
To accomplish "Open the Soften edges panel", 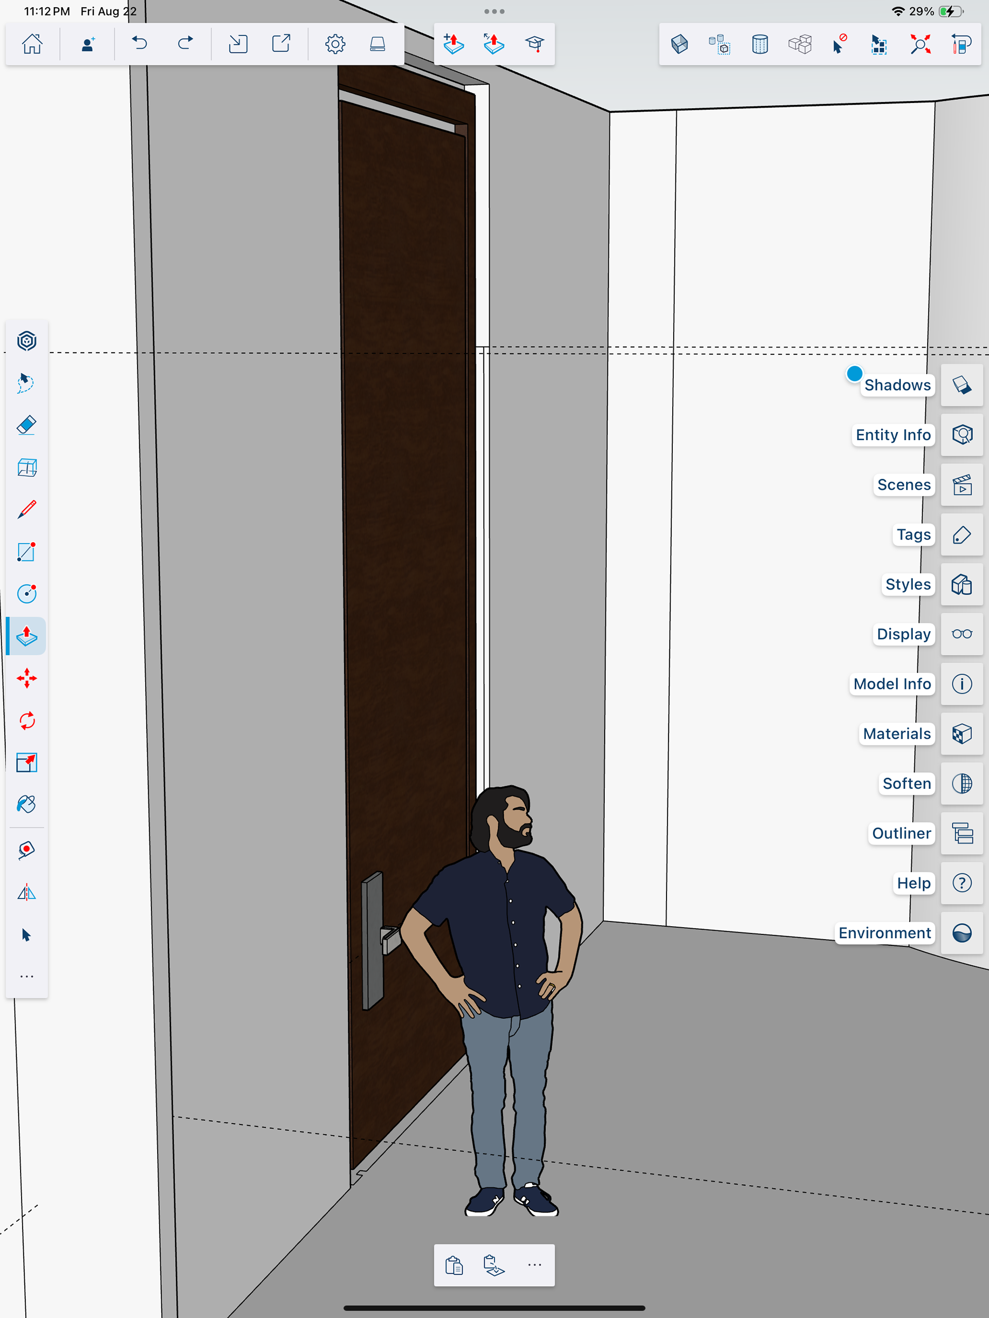I will (x=961, y=784).
